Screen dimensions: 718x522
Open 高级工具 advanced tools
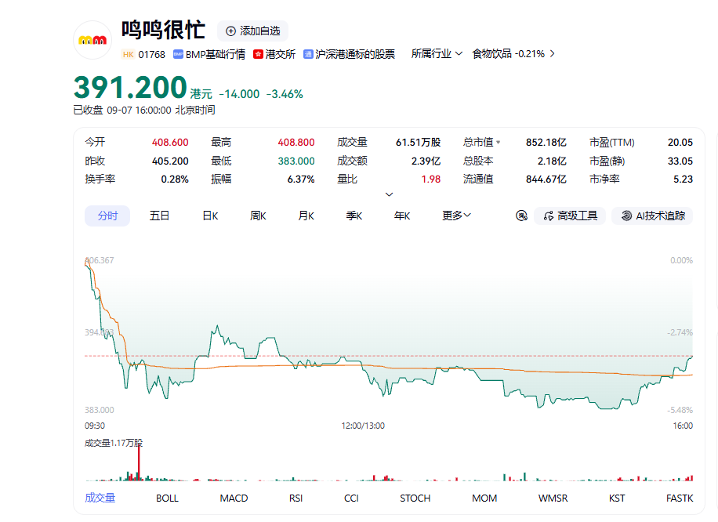(x=570, y=216)
